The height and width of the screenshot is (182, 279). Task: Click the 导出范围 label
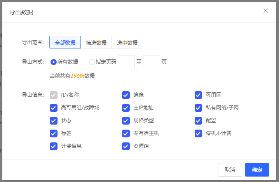(33, 42)
